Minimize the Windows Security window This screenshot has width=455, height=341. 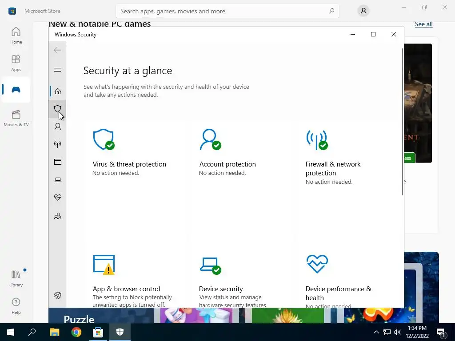pos(353,34)
